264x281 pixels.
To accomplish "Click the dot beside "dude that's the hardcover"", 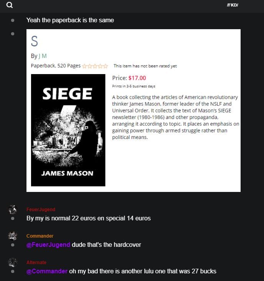I will tap(13, 245).
